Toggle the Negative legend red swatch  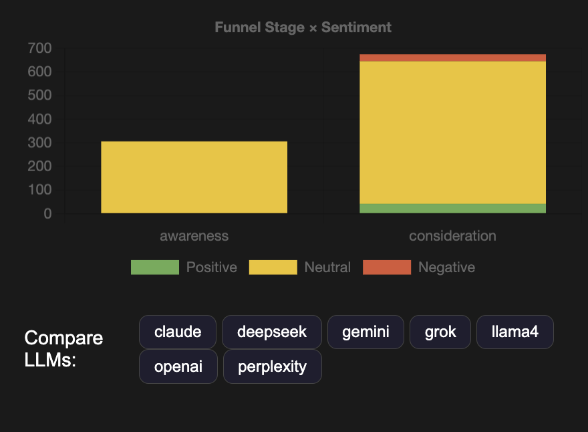[387, 267]
